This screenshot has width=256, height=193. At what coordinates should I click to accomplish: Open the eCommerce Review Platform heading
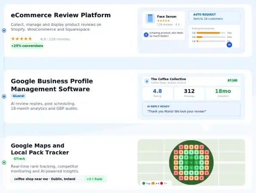click(61, 15)
